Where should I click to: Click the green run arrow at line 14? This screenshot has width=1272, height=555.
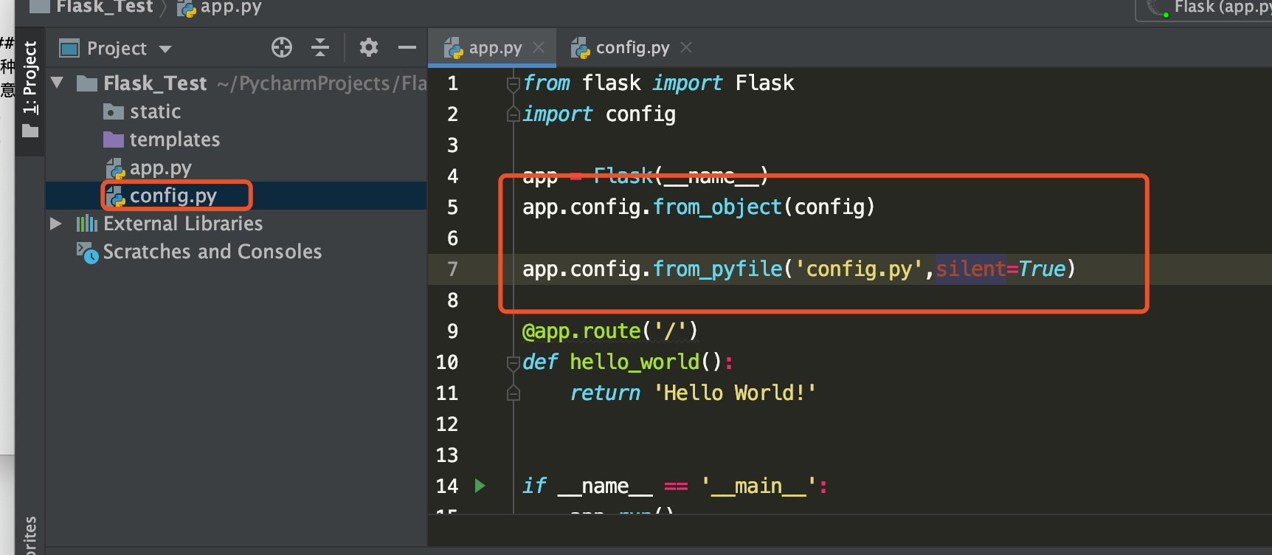click(x=480, y=486)
